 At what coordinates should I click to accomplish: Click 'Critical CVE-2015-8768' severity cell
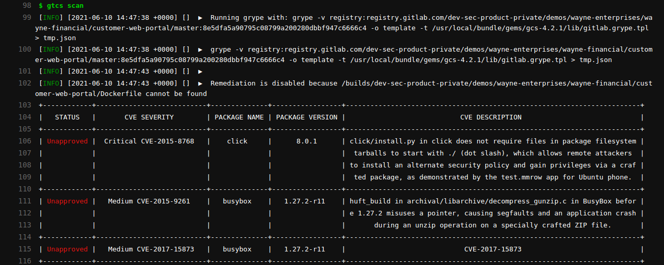[x=150, y=141]
